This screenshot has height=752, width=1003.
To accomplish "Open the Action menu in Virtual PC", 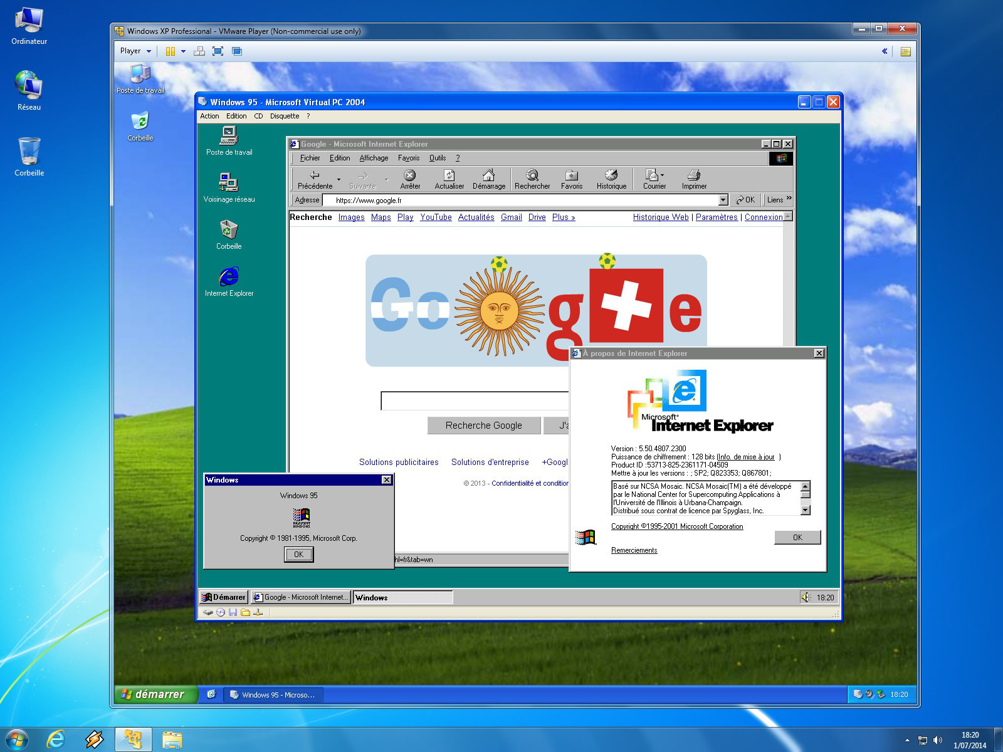I will coord(209,116).
